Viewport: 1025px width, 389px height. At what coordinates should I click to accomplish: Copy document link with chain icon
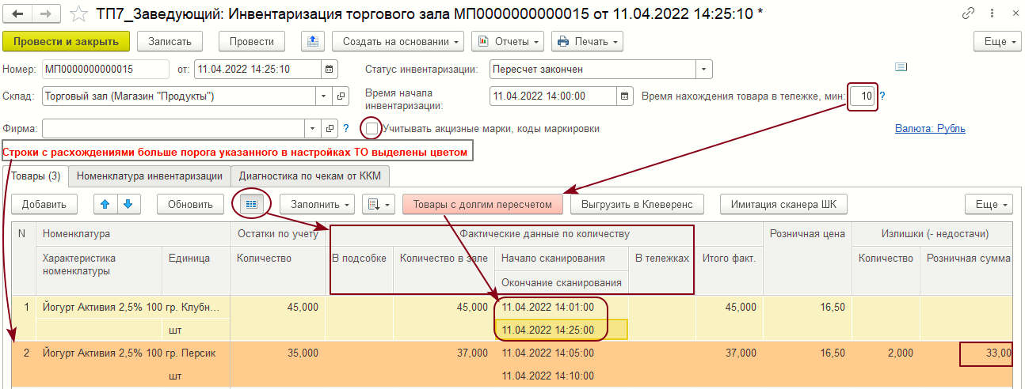click(x=968, y=13)
